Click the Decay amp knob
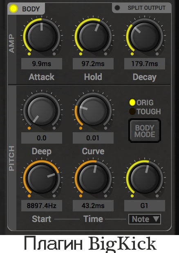Viewport: 179px width, 253px height. click(145, 36)
